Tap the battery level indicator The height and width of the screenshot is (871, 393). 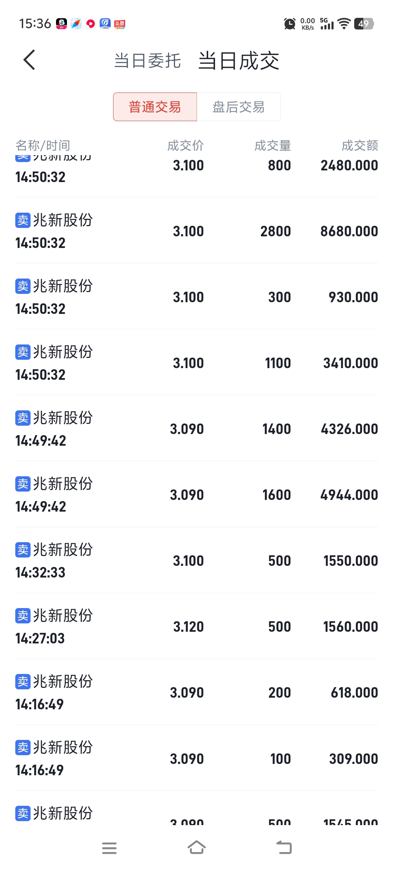click(364, 24)
